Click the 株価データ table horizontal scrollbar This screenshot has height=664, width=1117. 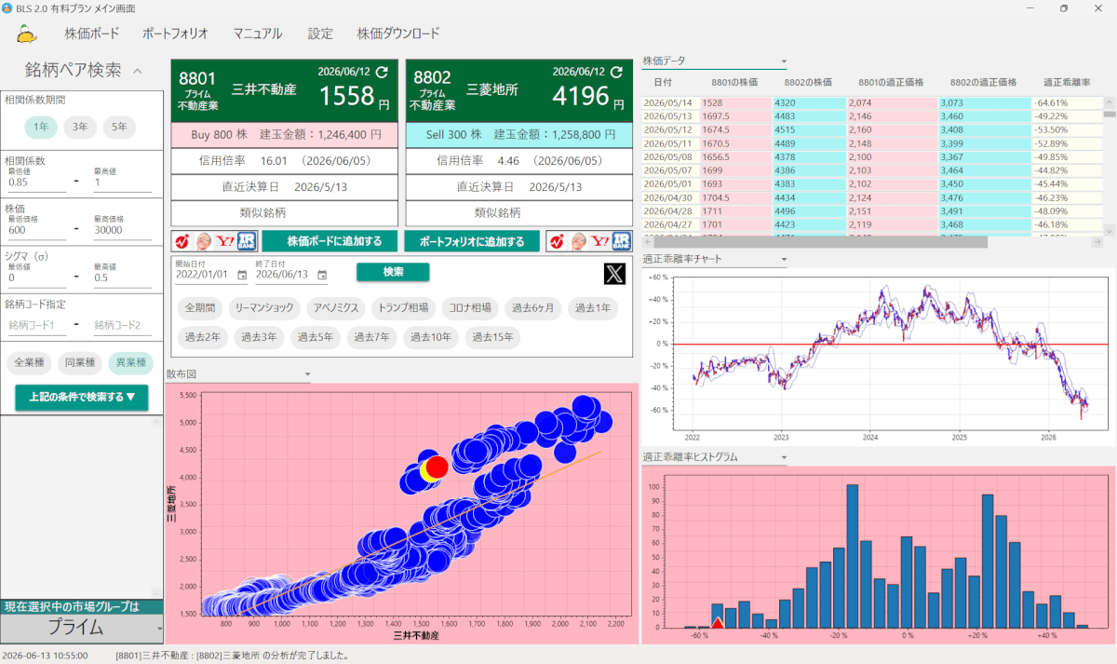pyautogui.click(x=819, y=242)
